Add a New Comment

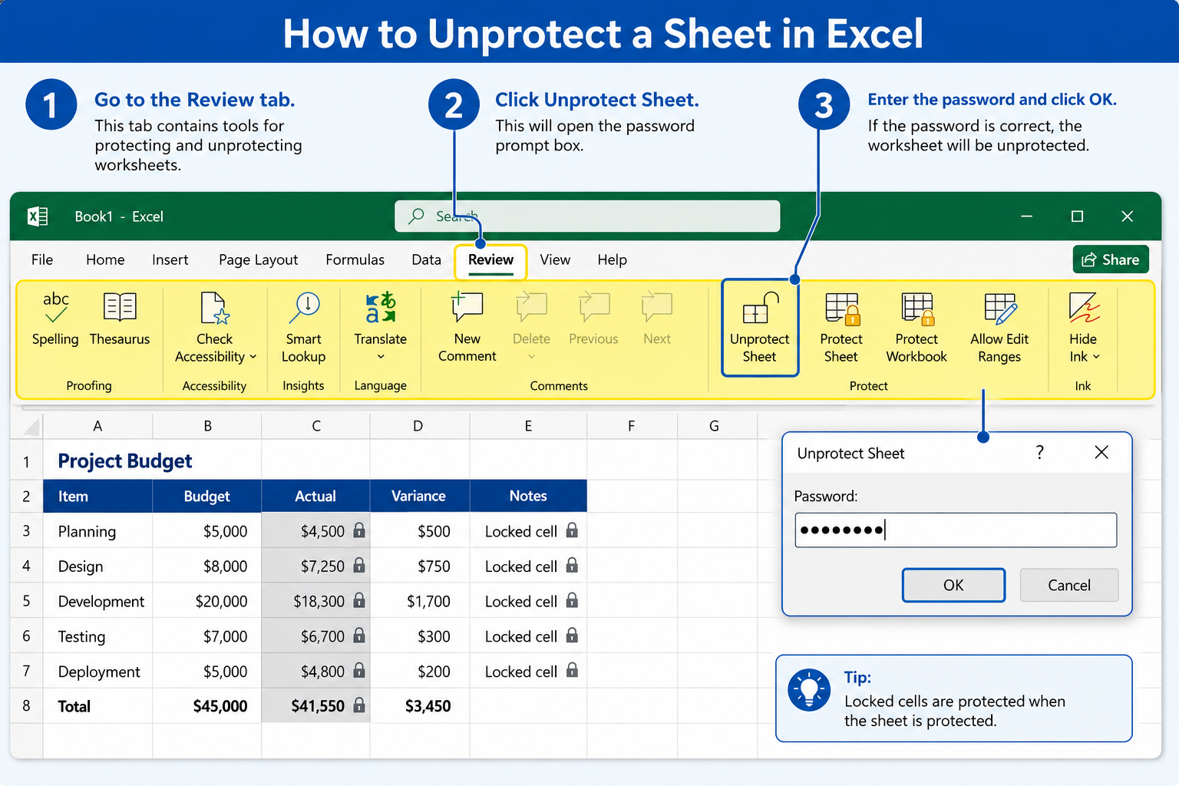(x=467, y=327)
